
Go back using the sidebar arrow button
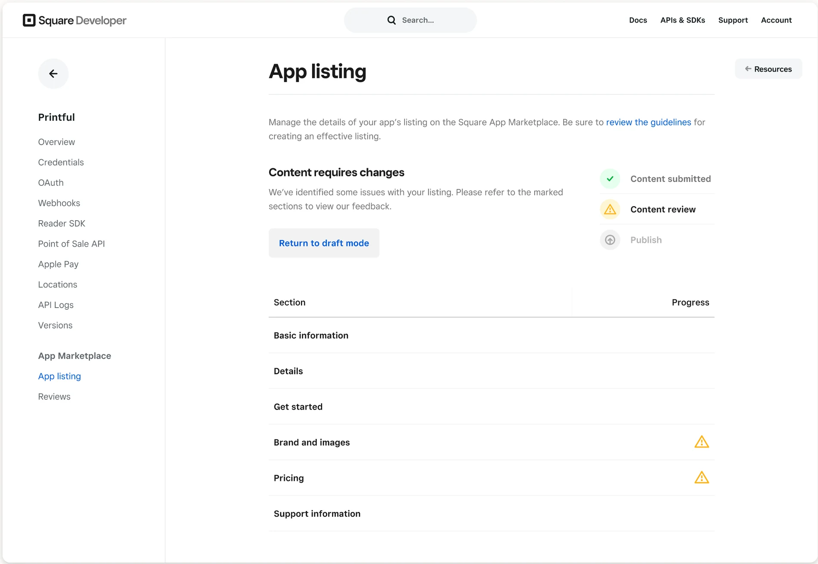click(53, 74)
